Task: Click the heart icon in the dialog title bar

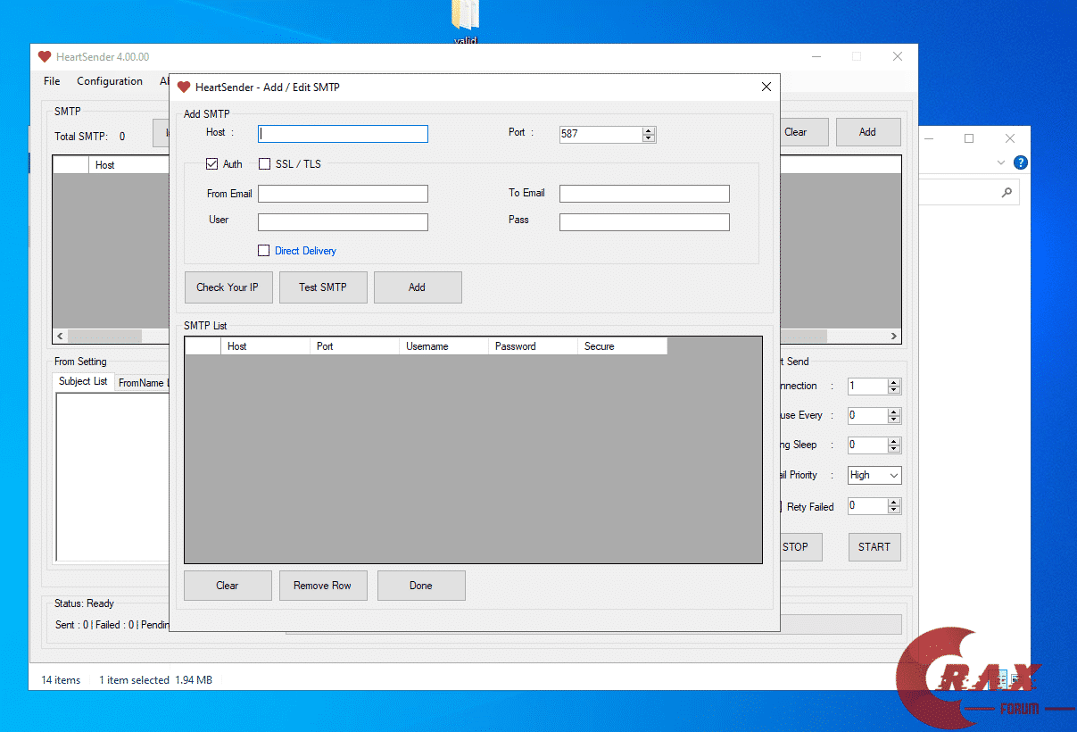Action: point(184,87)
